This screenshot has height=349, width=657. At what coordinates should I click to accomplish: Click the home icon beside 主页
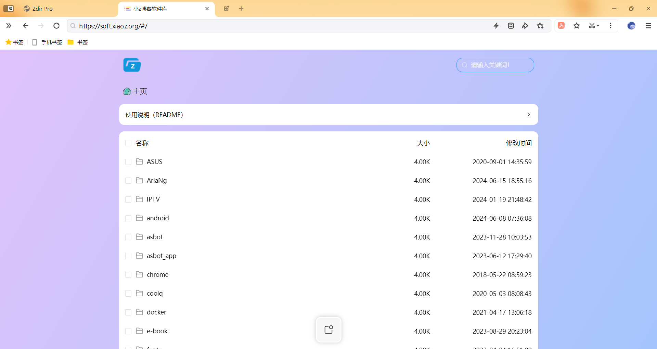pyautogui.click(x=127, y=91)
